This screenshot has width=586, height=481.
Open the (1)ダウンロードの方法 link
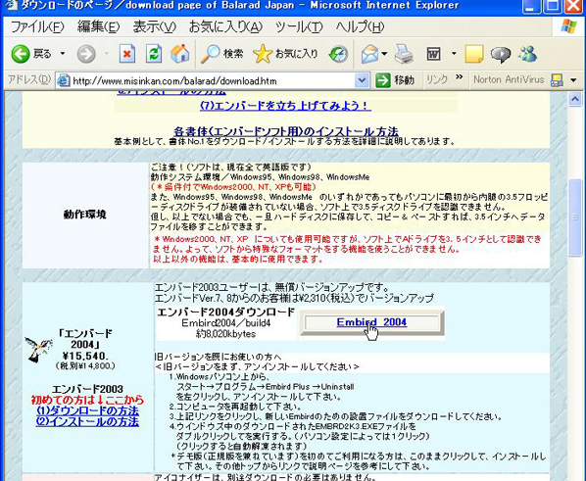[87, 410]
